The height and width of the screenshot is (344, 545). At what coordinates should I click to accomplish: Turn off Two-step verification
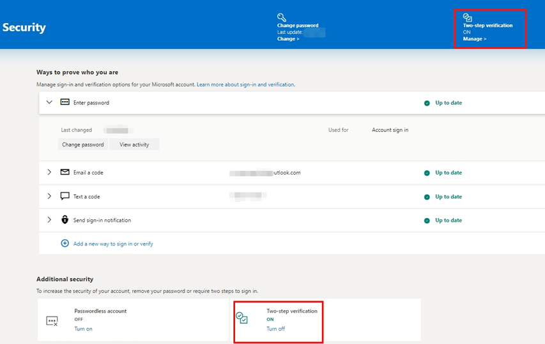pyautogui.click(x=275, y=329)
